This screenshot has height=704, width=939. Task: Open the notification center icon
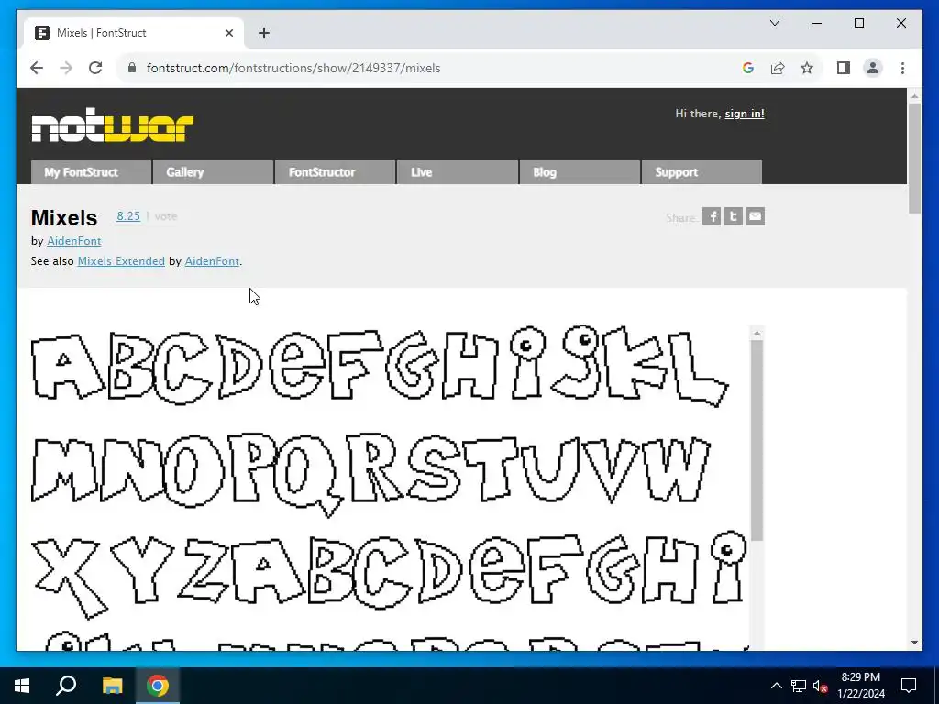[x=909, y=686]
